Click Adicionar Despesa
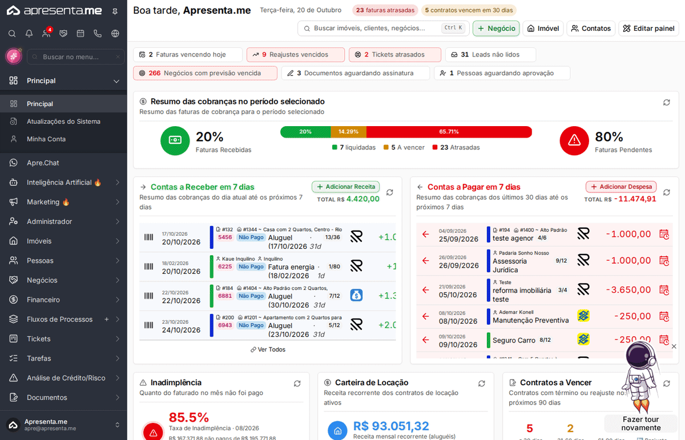Viewport: 685px width, 440px height. point(621,187)
